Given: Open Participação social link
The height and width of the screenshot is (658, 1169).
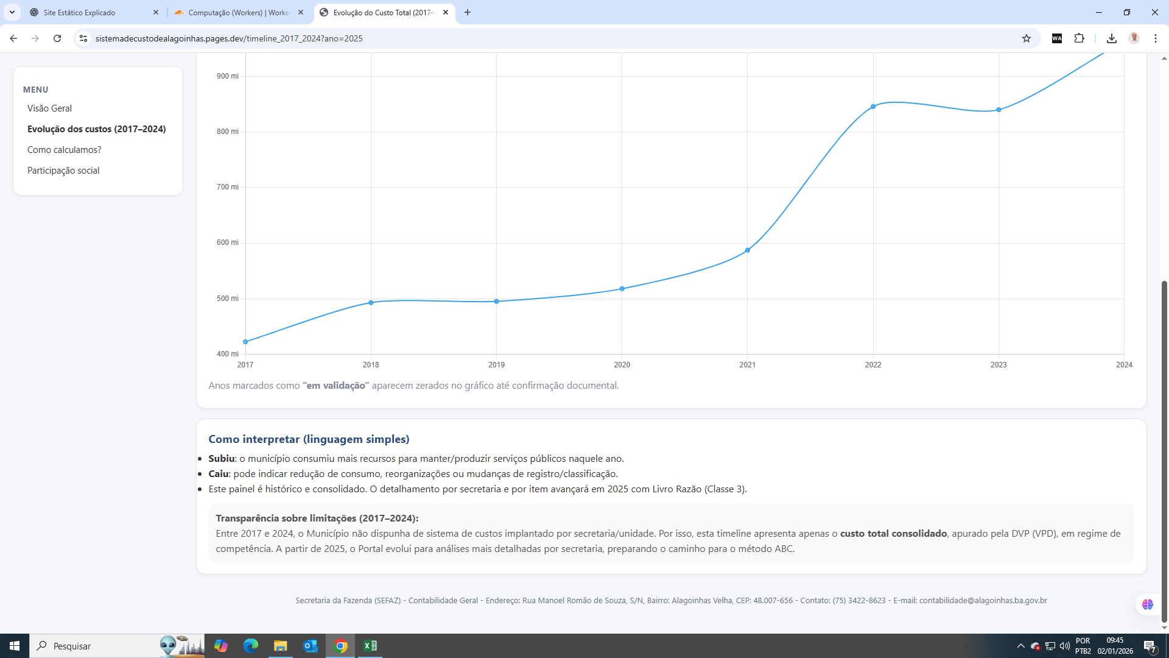Looking at the screenshot, I should click(x=63, y=171).
